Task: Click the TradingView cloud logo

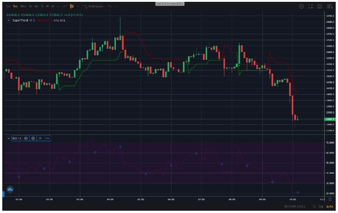Action: pos(10,189)
